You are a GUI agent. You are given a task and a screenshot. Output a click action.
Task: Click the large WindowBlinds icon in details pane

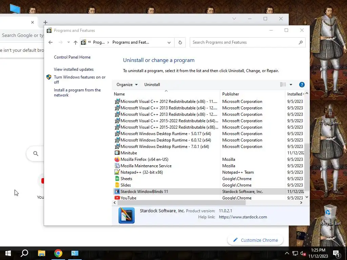[x=126, y=215]
